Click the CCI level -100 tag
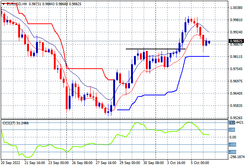Image resolution: width=245 pixels, height=167 pixels. tap(232, 144)
